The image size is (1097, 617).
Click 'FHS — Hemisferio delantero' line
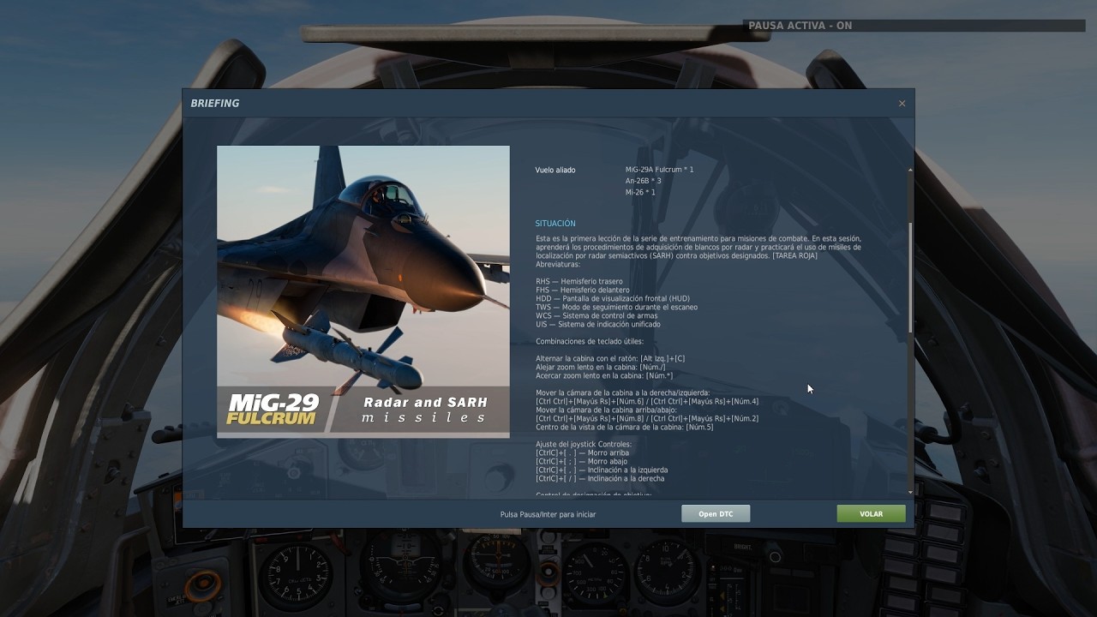coord(583,290)
